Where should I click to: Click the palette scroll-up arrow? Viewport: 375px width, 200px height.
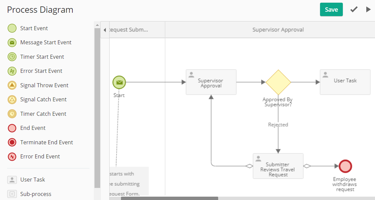click(x=97, y=25)
